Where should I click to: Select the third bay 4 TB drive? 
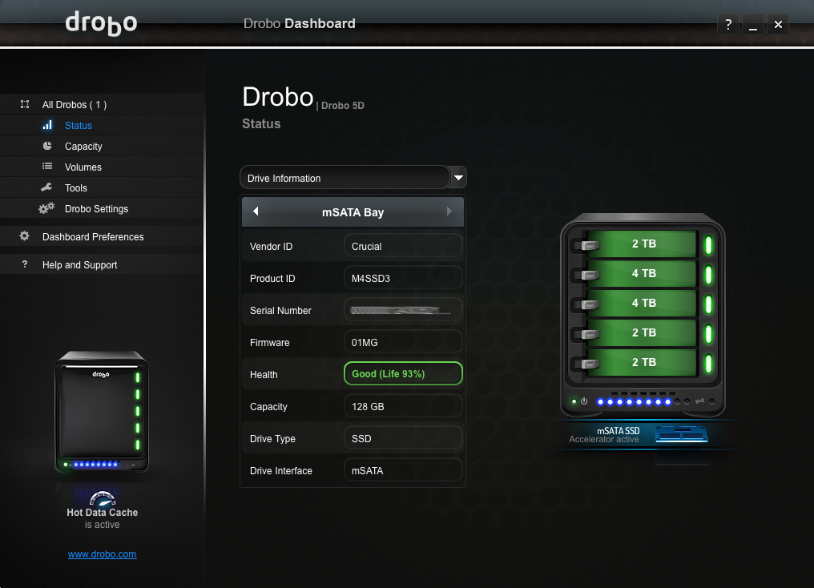coord(641,303)
